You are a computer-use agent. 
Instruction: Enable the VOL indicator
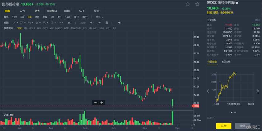tap(19, 28)
